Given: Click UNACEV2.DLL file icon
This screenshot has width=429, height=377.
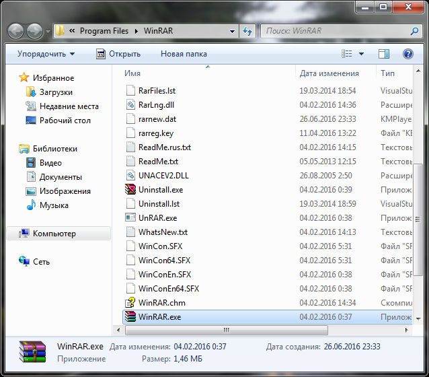Looking at the screenshot, I should tap(130, 175).
